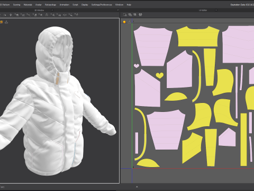Select the yellow yoke piece with neckline notch
This screenshot has height=191, width=254.
tap(198, 37)
